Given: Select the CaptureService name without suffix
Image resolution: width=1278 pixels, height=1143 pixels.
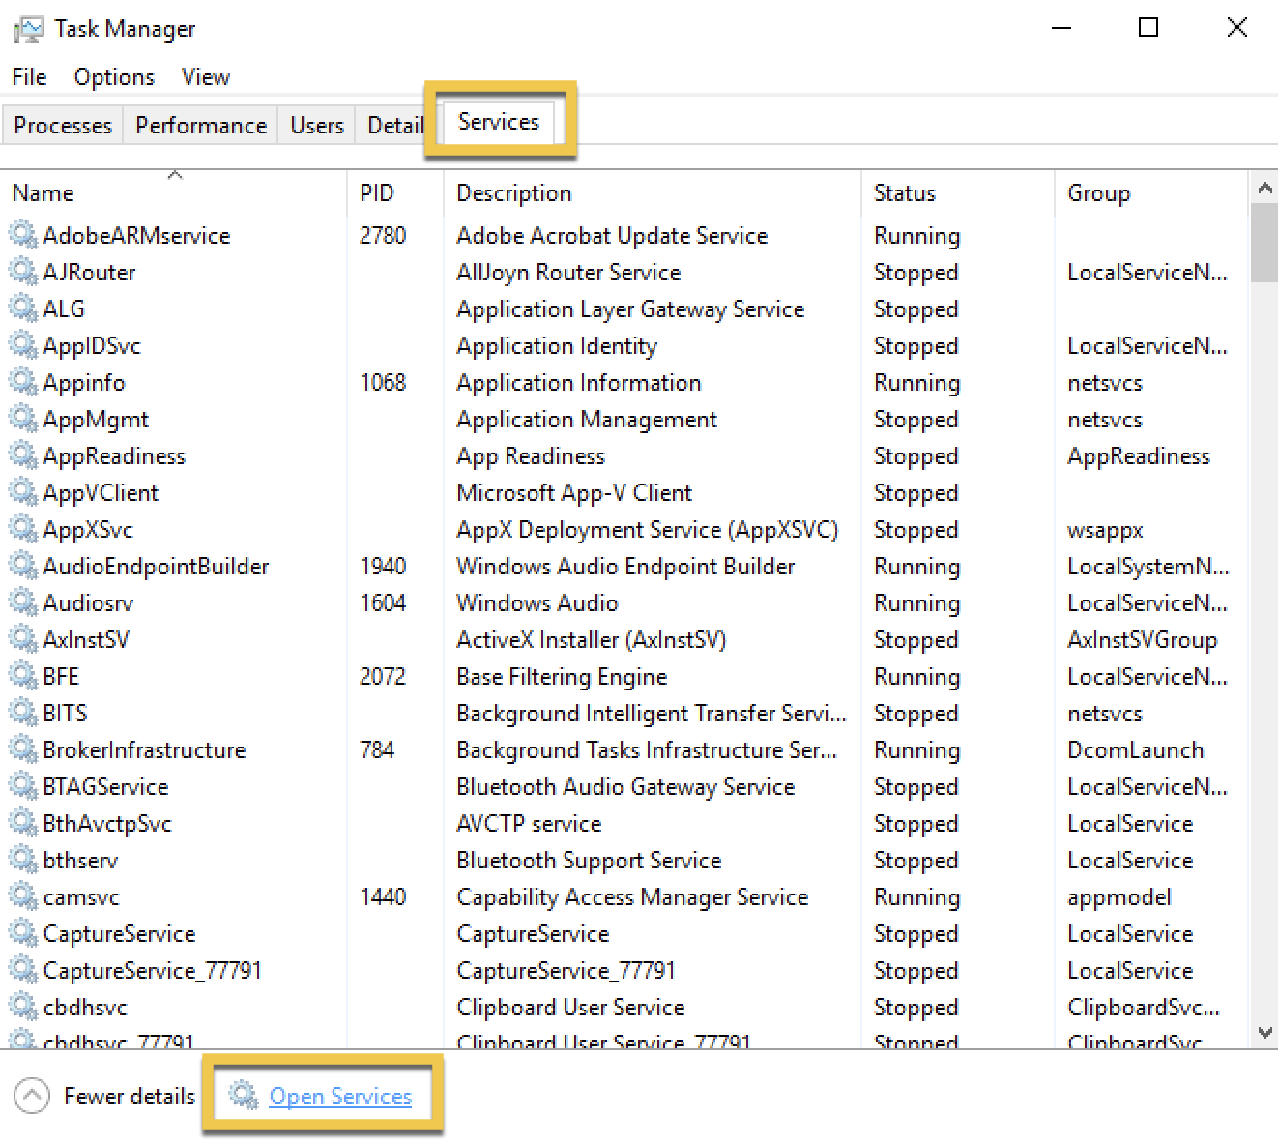Looking at the screenshot, I should click(119, 934).
